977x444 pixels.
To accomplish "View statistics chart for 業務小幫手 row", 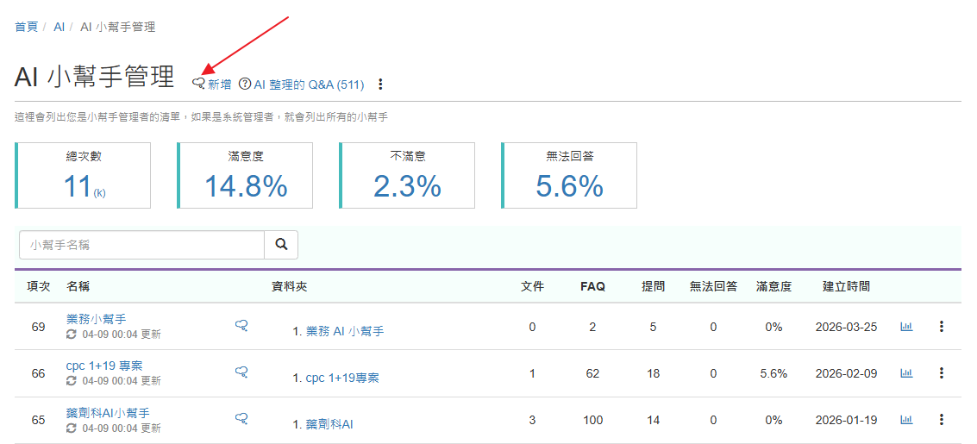I will point(906,327).
